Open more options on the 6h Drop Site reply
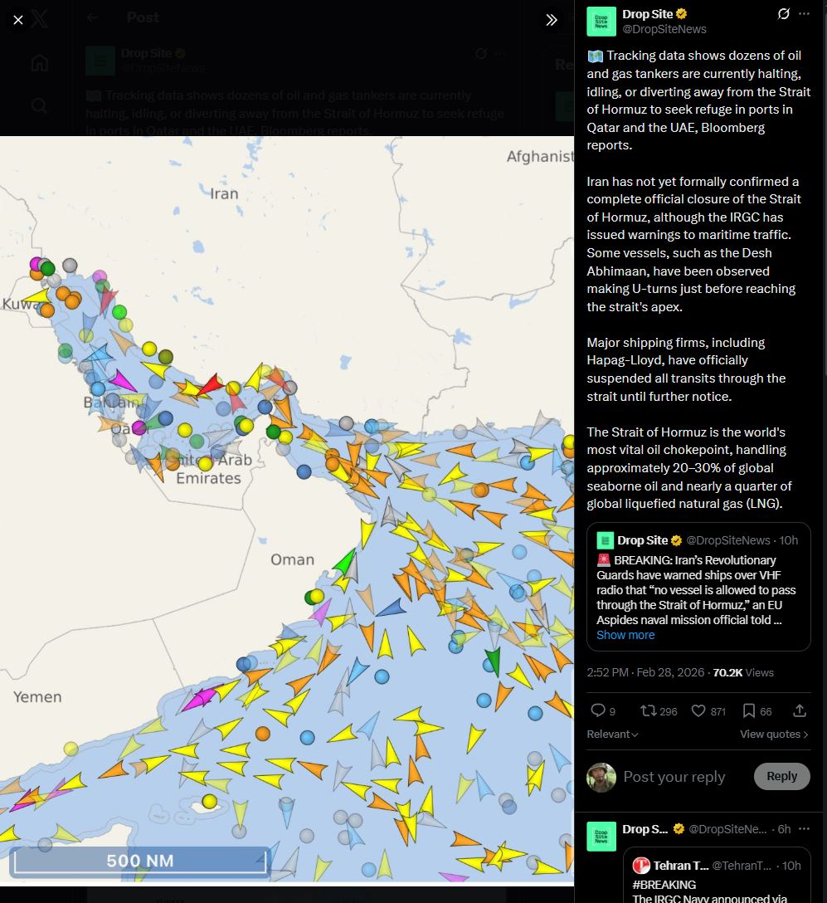Viewport: 827px width, 903px height. (x=804, y=828)
